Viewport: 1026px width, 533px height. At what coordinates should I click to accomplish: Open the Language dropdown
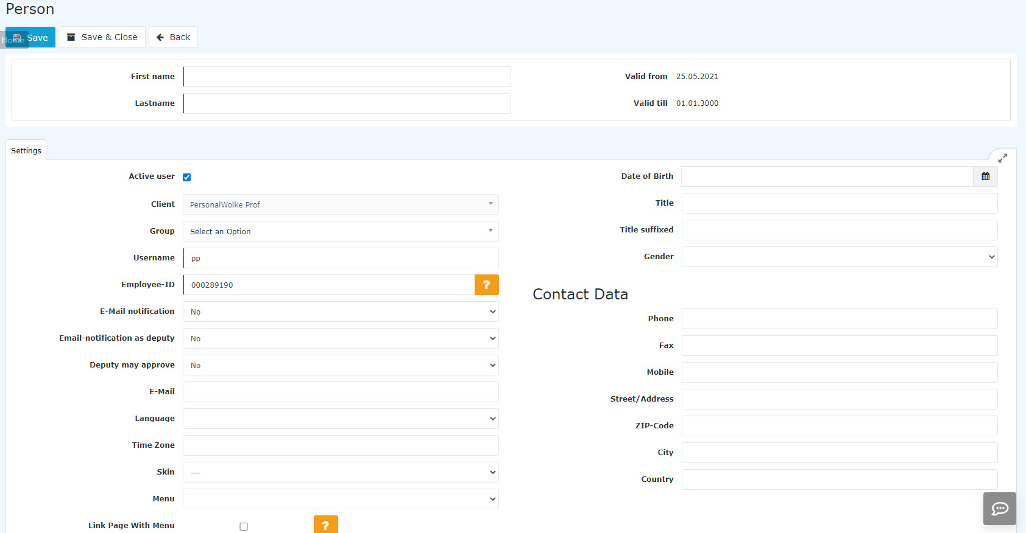[341, 419]
